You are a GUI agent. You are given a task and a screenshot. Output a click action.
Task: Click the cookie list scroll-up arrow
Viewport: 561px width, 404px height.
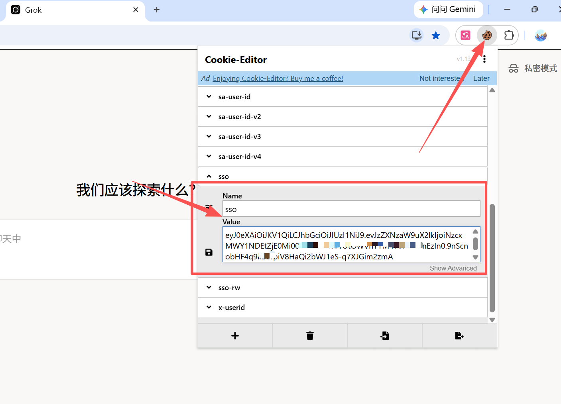tap(492, 90)
